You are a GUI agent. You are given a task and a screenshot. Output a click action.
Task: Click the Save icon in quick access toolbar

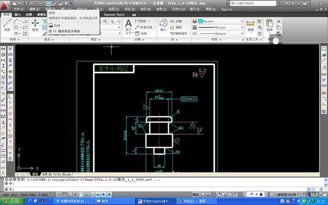coord(26,3)
